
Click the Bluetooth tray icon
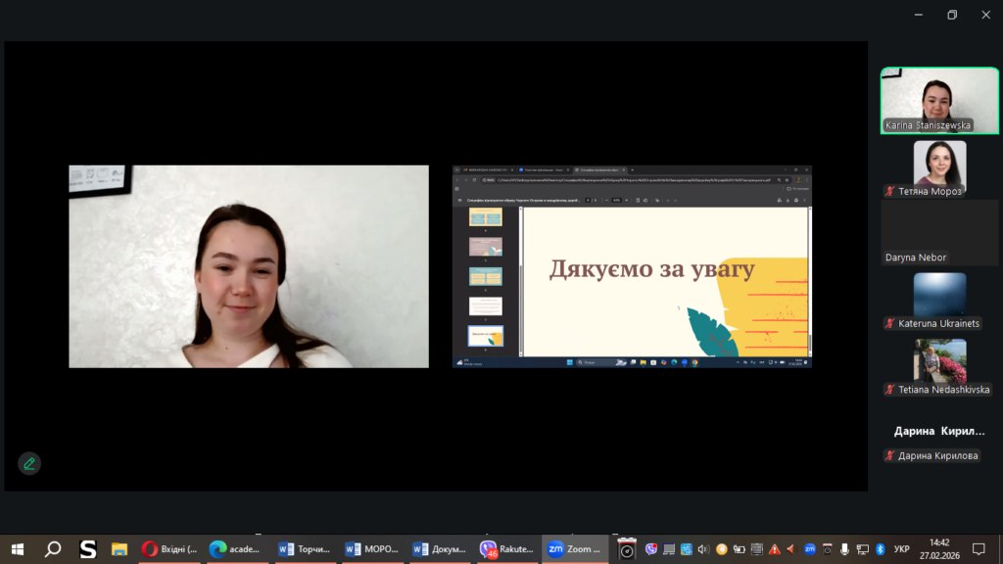pos(880,549)
